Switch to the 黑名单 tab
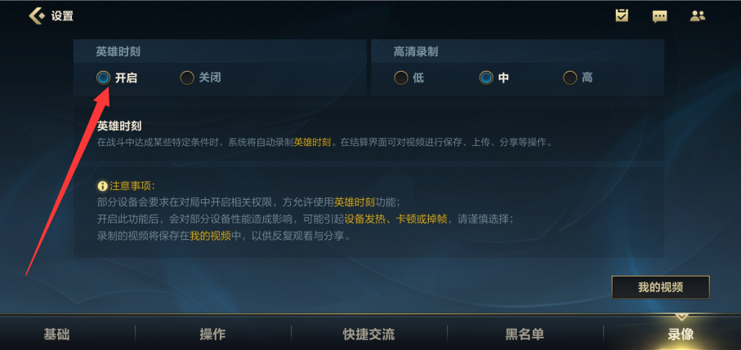This screenshot has height=350, width=741. [x=525, y=334]
